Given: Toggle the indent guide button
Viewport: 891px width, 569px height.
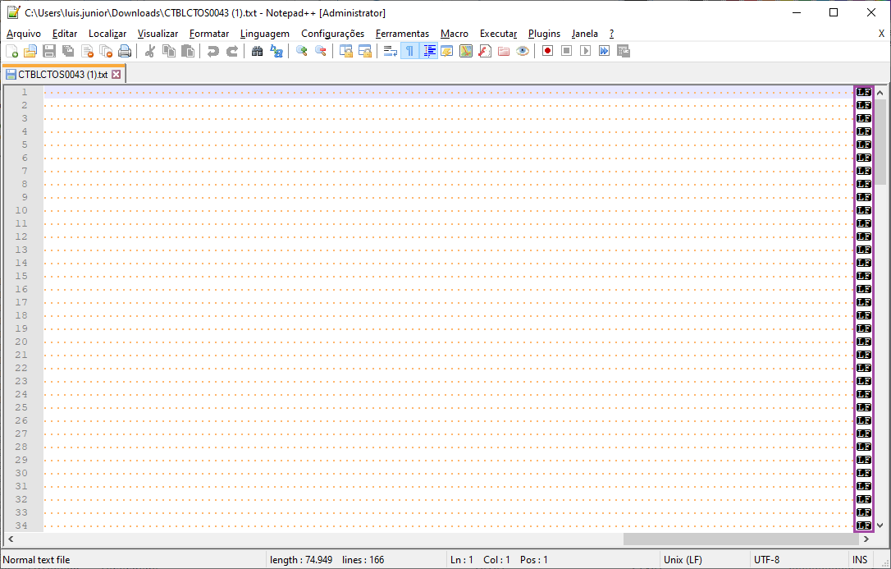Looking at the screenshot, I should pos(429,51).
